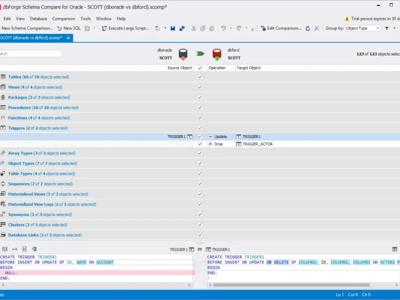400x300 pixels.
Task: Click the Cut scissors icon
Action: [193, 28]
